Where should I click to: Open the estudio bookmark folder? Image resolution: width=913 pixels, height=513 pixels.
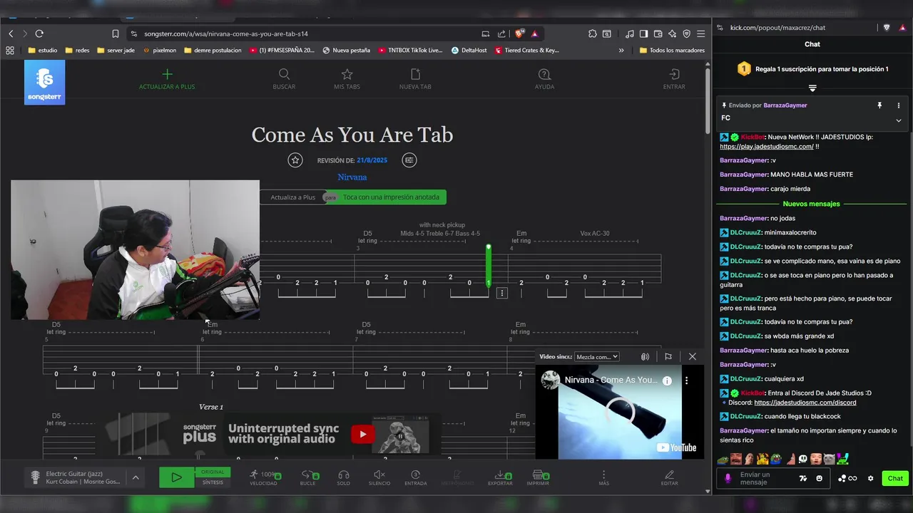click(x=42, y=51)
